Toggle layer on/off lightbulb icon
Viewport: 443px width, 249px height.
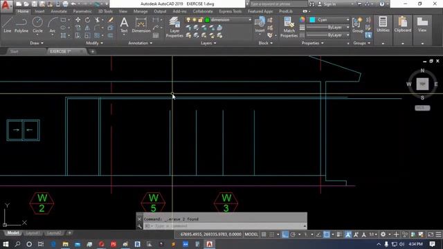[188, 20]
